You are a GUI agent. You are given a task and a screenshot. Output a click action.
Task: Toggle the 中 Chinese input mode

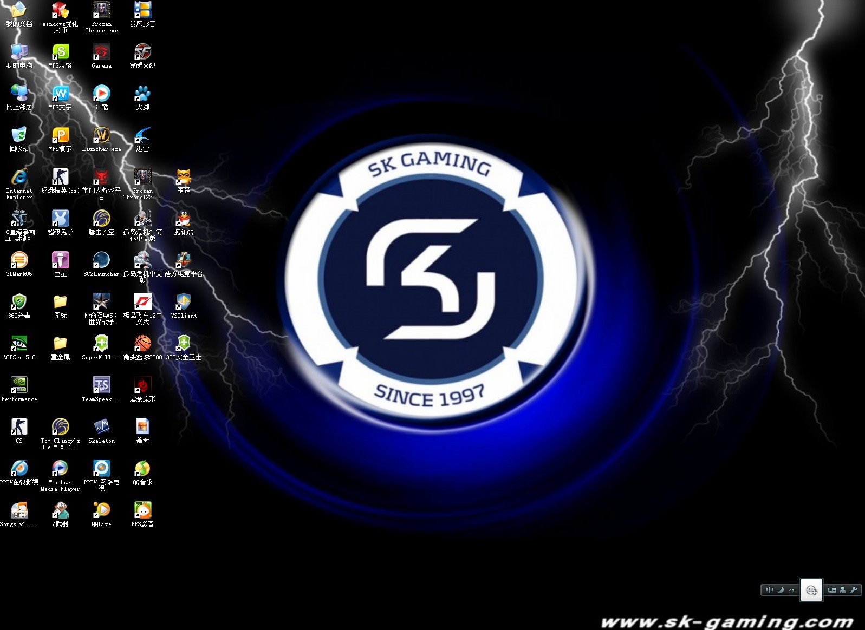[x=770, y=590]
